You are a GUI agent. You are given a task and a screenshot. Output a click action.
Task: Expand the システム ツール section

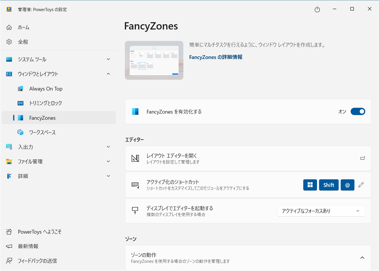(x=108, y=59)
